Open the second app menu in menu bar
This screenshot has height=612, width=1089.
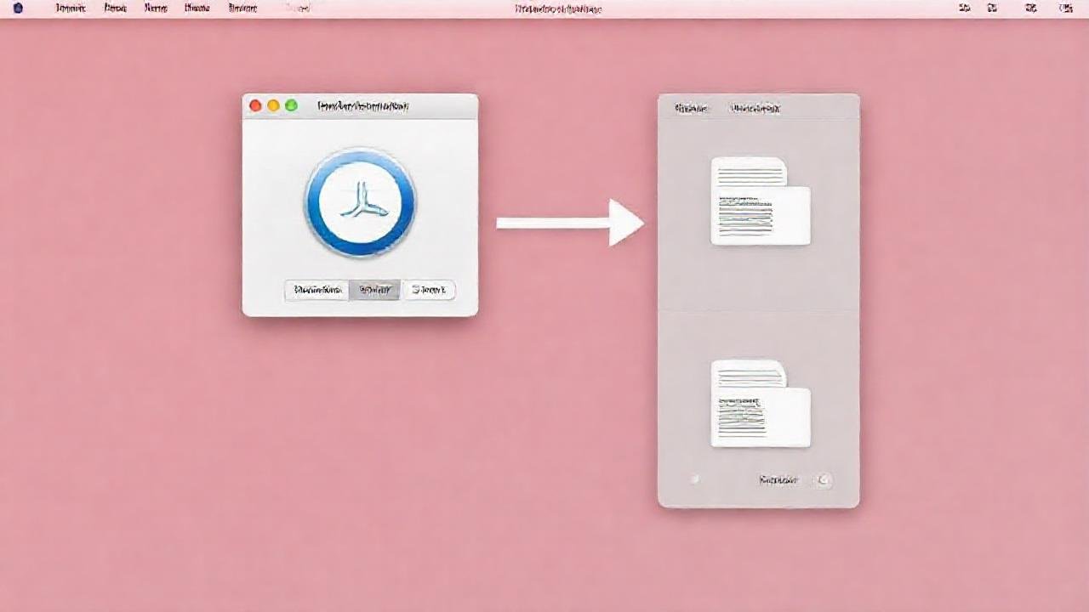(x=115, y=8)
